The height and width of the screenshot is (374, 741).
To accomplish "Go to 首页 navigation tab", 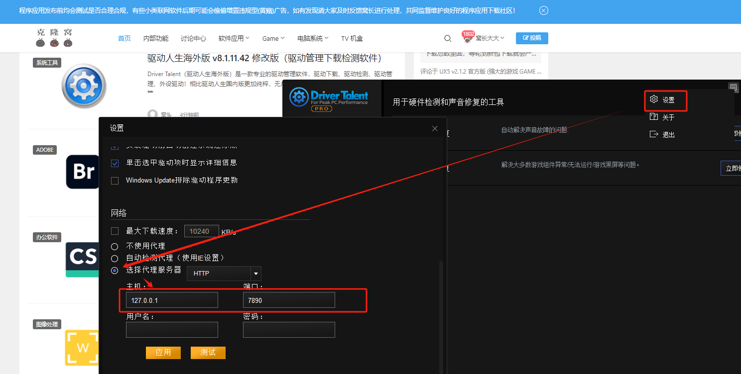I will tap(124, 38).
